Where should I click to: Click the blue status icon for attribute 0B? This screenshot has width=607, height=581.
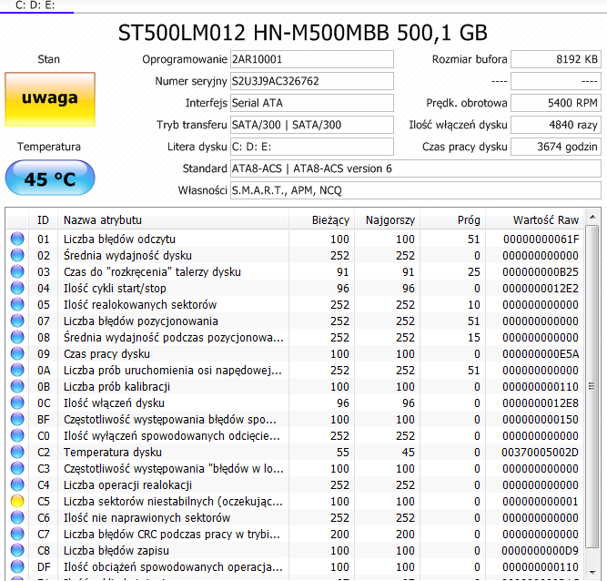coord(17,386)
